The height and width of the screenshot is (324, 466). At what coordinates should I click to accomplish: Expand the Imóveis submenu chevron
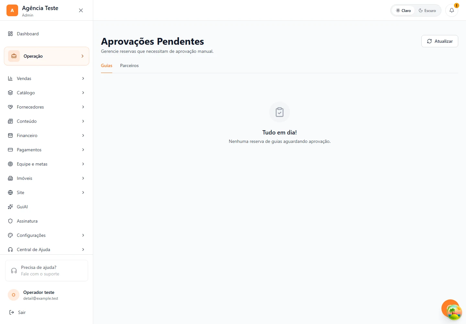[x=83, y=178]
